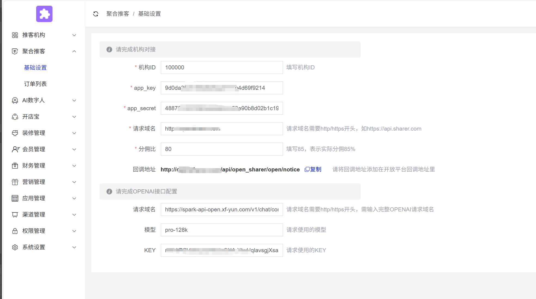Viewport: 536px width, 299px height.
Task: Click the 分佣比 input field
Action: 222,149
